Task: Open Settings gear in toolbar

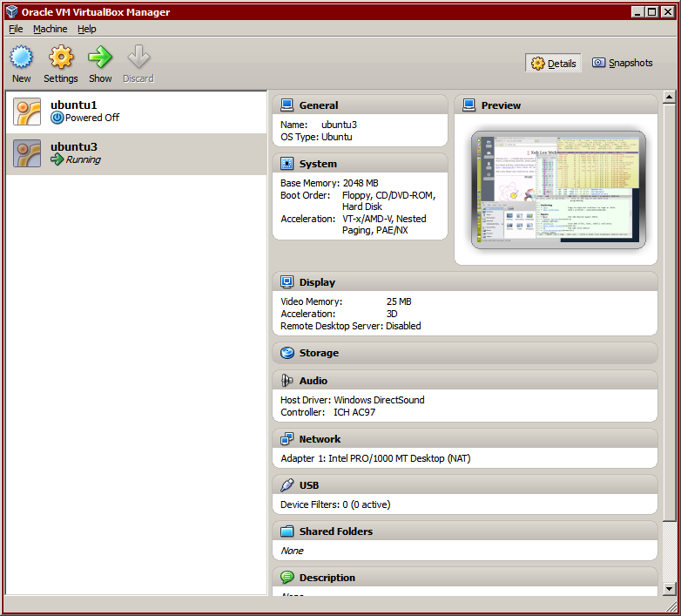Action: point(61,57)
